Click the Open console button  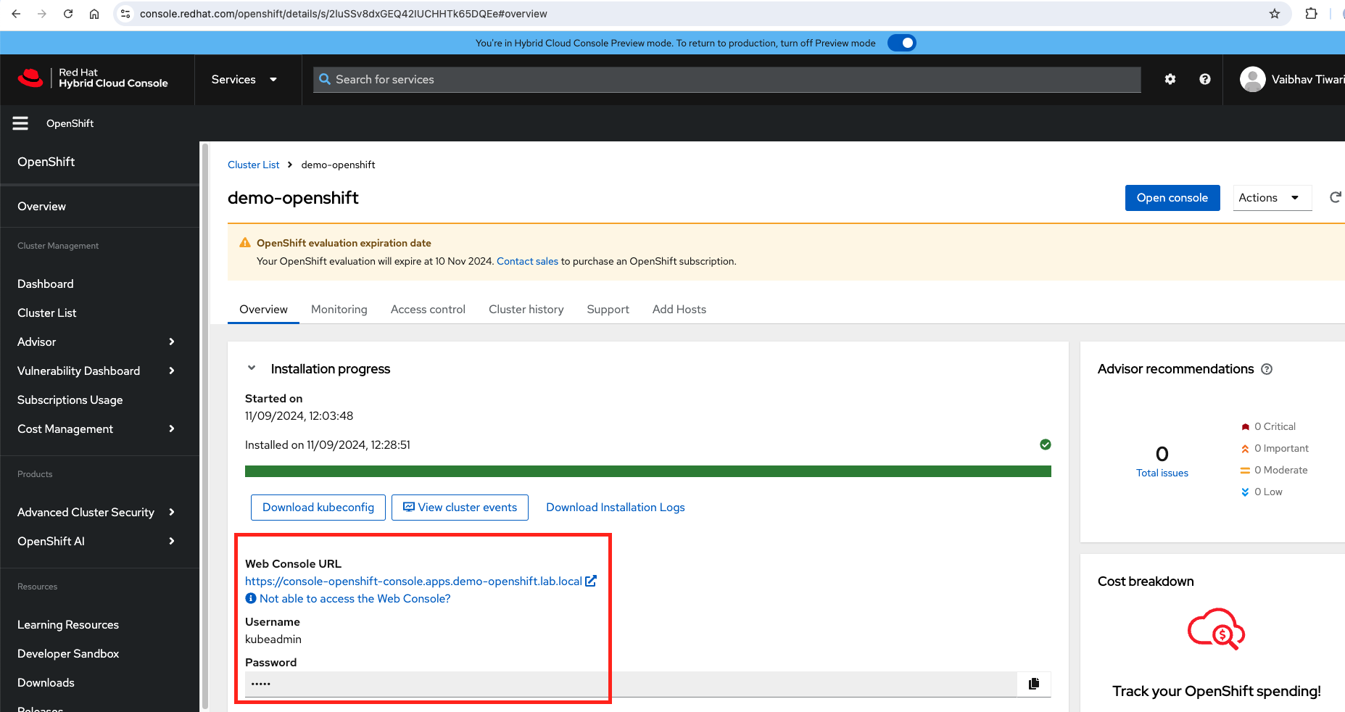tap(1172, 197)
